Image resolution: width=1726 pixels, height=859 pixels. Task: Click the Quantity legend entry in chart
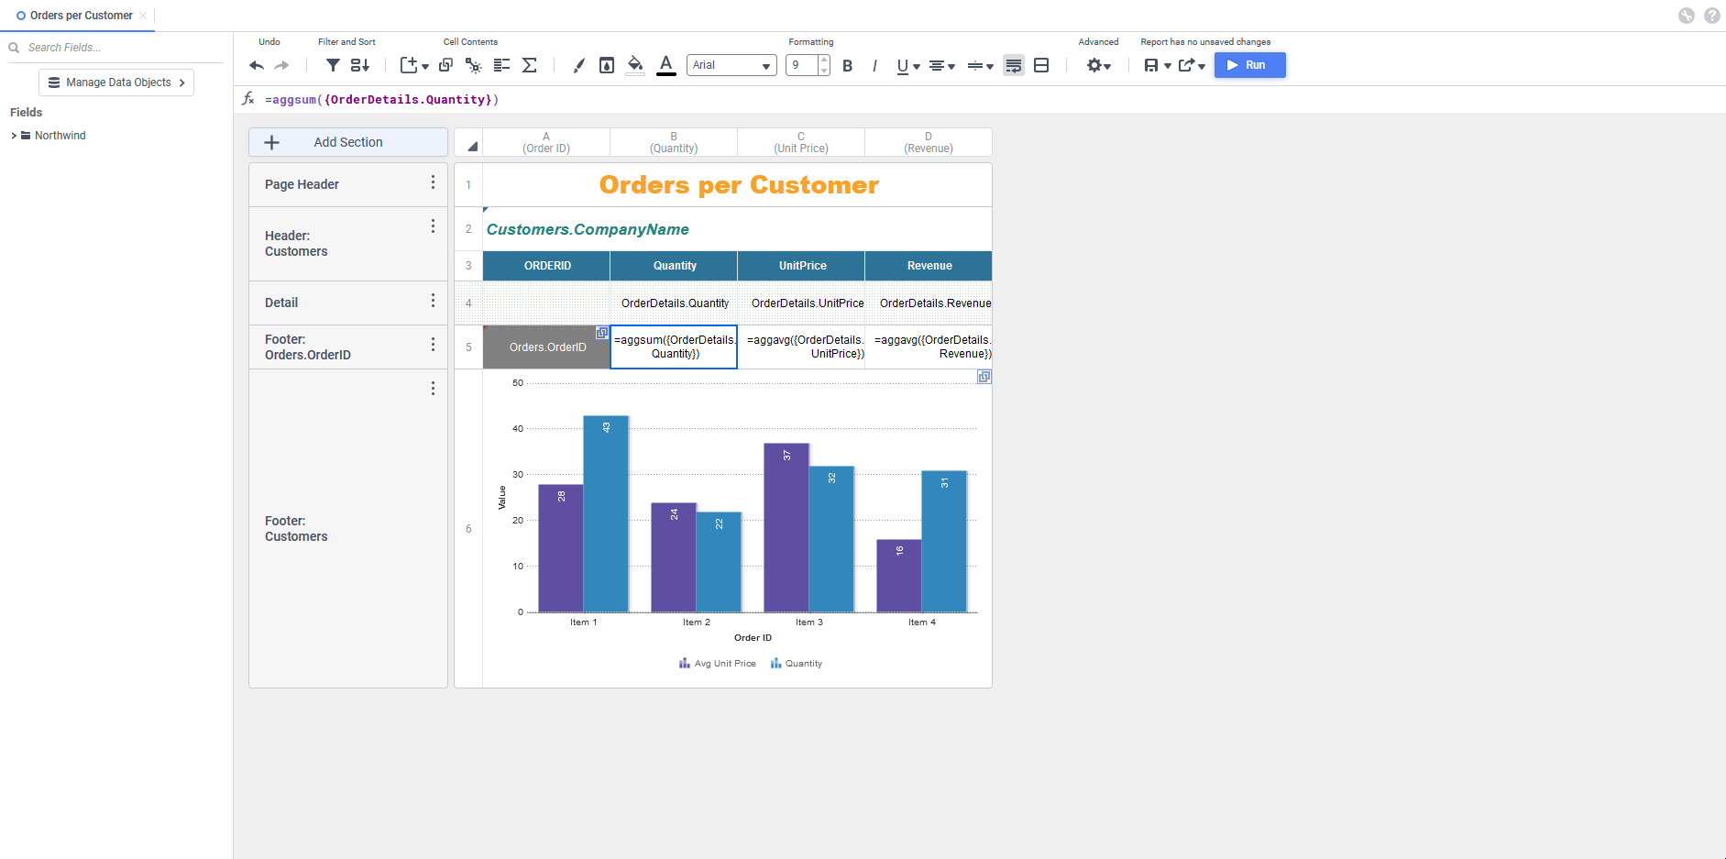pyautogui.click(x=797, y=663)
